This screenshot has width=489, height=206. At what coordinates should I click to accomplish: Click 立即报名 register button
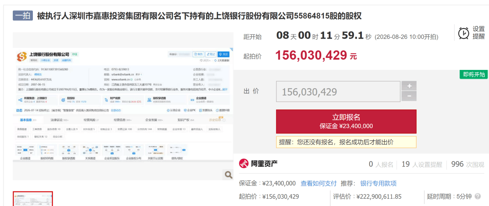(x=346, y=121)
